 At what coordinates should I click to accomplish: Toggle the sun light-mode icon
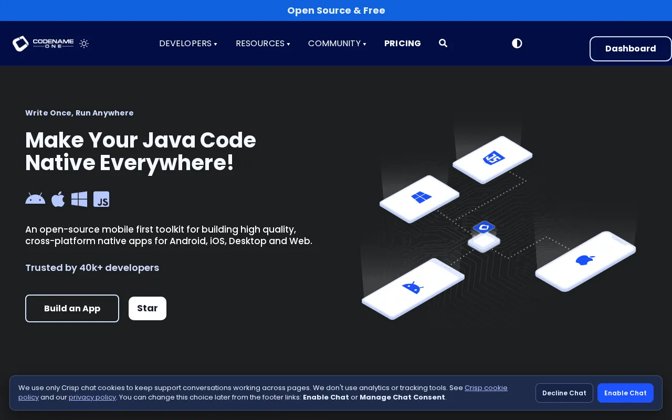tap(84, 44)
